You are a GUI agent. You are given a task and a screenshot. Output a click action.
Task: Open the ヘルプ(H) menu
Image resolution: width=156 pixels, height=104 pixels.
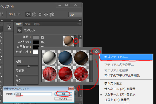pyautogui.click(x=7, y=7)
